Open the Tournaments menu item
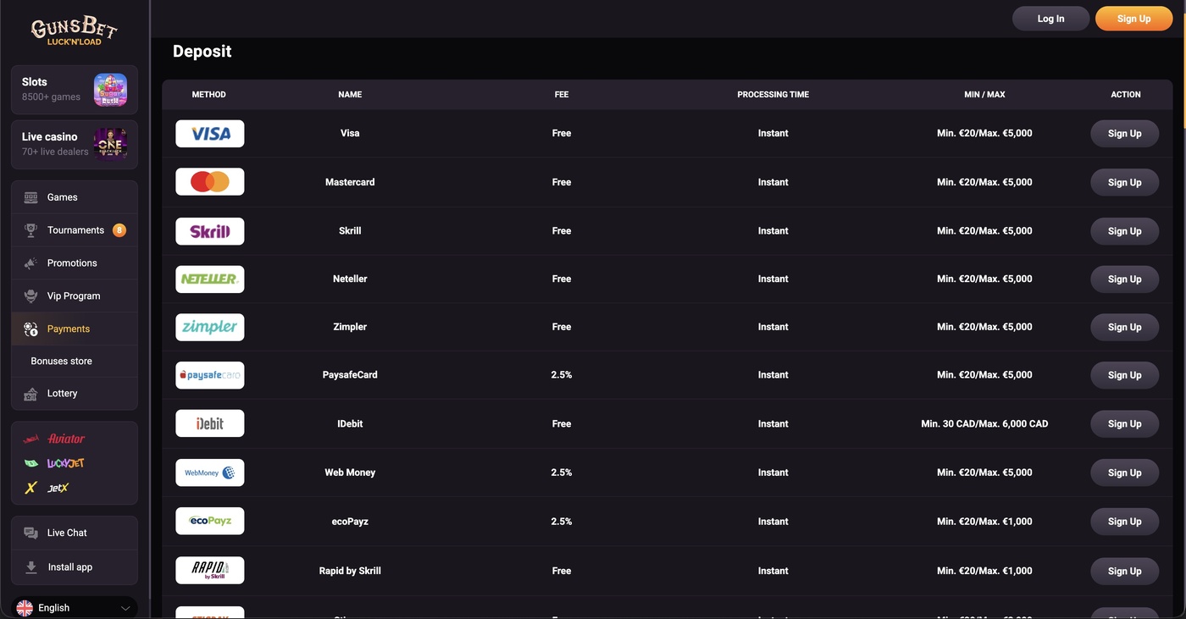The image size is (1186, 619). click(75, 230)
